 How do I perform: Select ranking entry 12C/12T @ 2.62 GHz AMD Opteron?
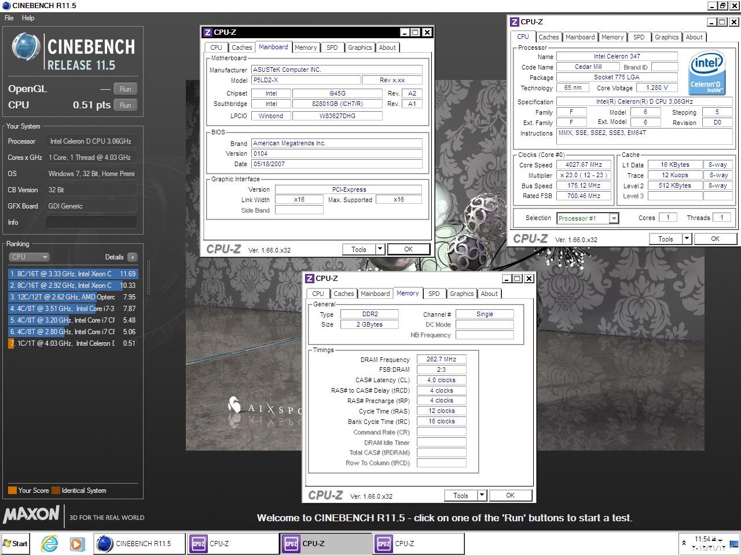coord(73,297)
